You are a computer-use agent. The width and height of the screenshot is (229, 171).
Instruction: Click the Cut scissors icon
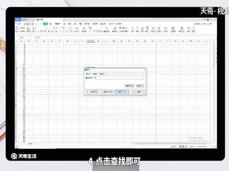(21, 28)
